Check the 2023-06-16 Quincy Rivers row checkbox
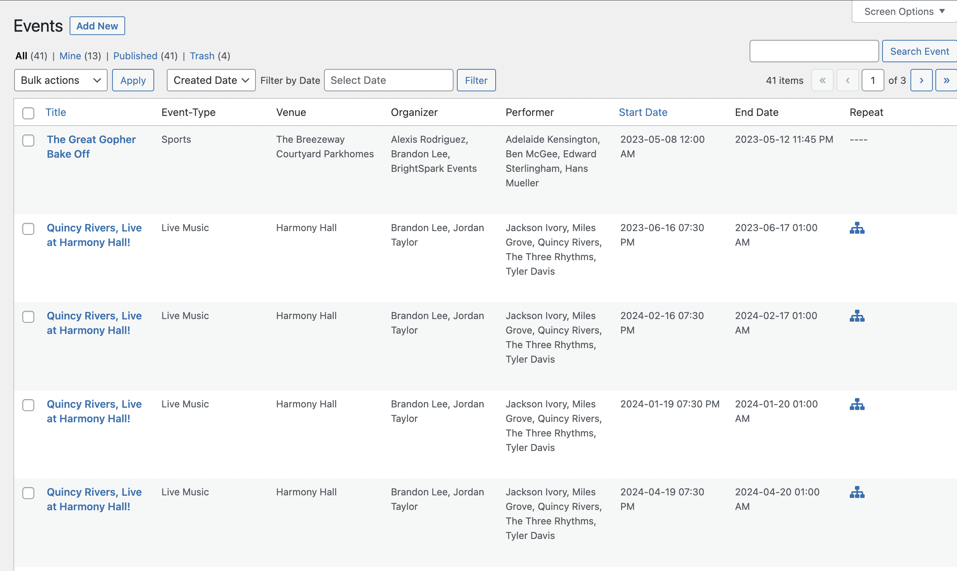The width and height of the screenshot is (957, 571). [28, 228]
